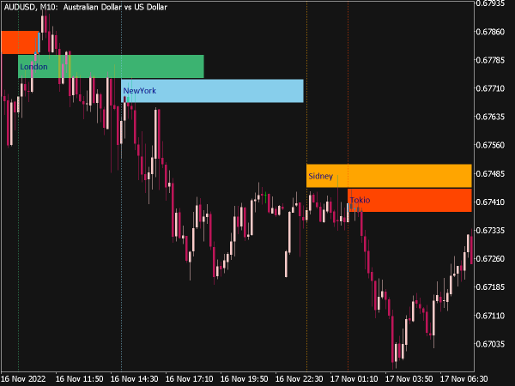The width and height of the screenshot is (515, 386).
Task: Select the green London session rectangle
Action: click(111, 67)
